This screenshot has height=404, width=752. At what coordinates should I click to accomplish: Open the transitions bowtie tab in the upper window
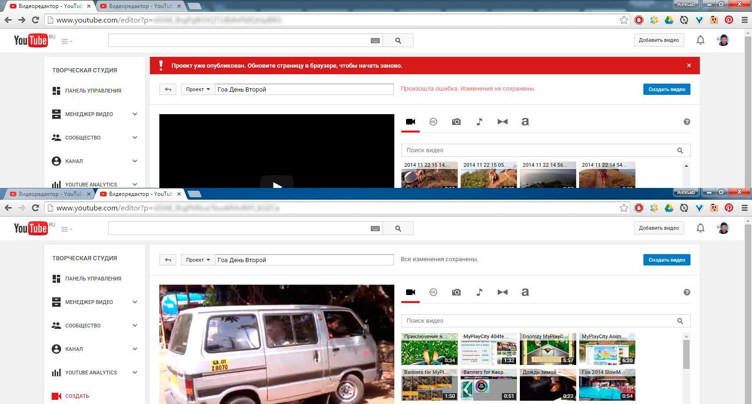(502, 122)
